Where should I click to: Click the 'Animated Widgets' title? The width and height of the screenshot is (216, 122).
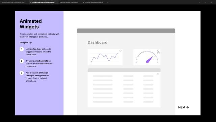(31, 24)
